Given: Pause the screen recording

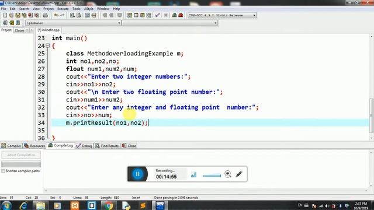Looking at the screenshot, I should tap(138, 174).
